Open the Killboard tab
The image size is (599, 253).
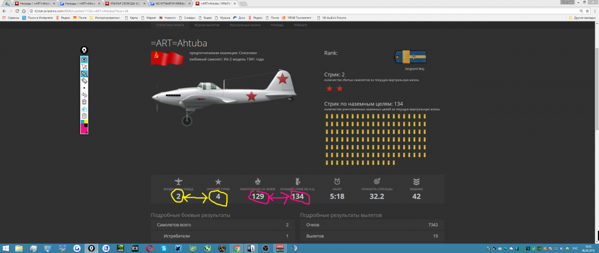coord(300,25)
